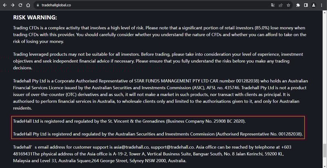Click the RISK WARNING heading
The height and width of the screenshot is (168, 327).
click(x=35, y=18)
